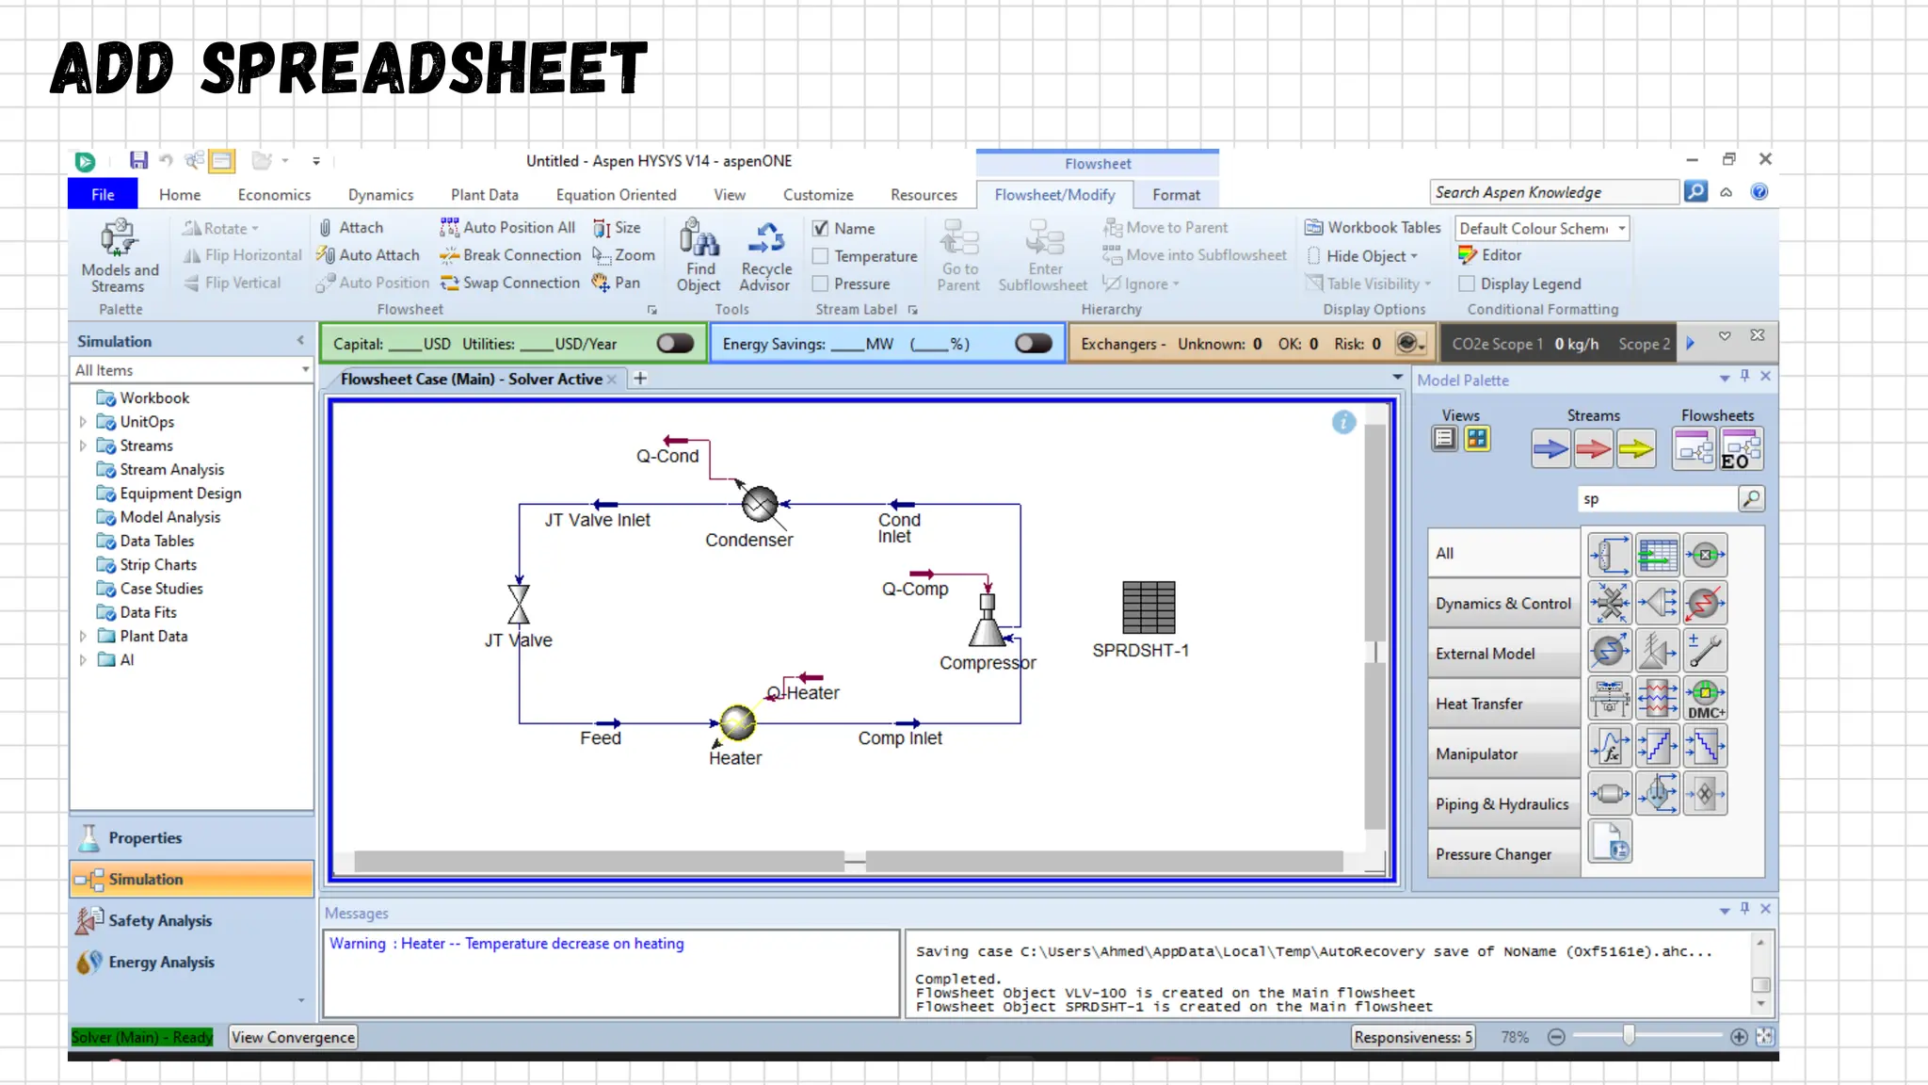Click the Pan tool
Viewport: 1928px width, 1085px height.
pyautogui.click(x=617, y=283)
